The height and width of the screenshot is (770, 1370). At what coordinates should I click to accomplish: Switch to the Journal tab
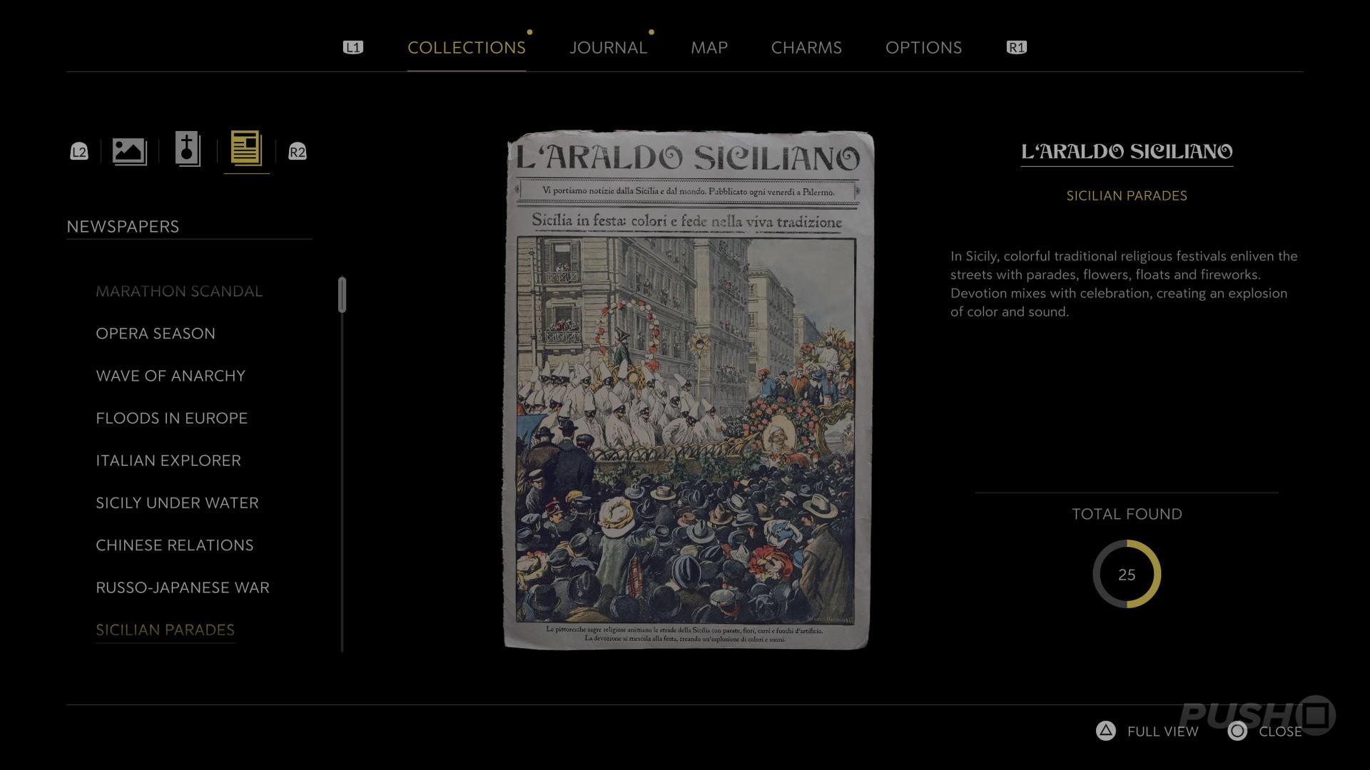[609, 48]
